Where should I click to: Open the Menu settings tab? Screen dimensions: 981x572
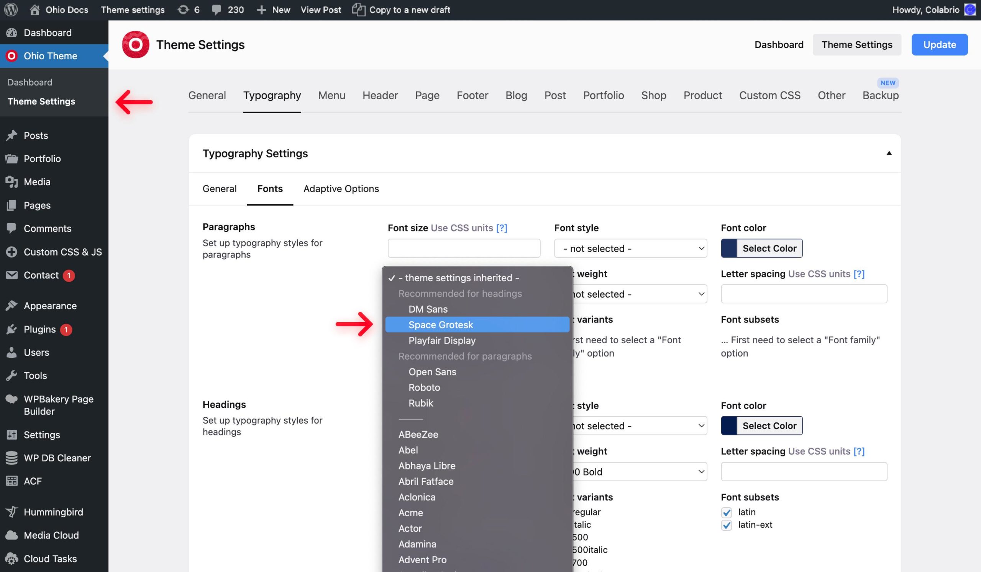[x=332, y=95]
